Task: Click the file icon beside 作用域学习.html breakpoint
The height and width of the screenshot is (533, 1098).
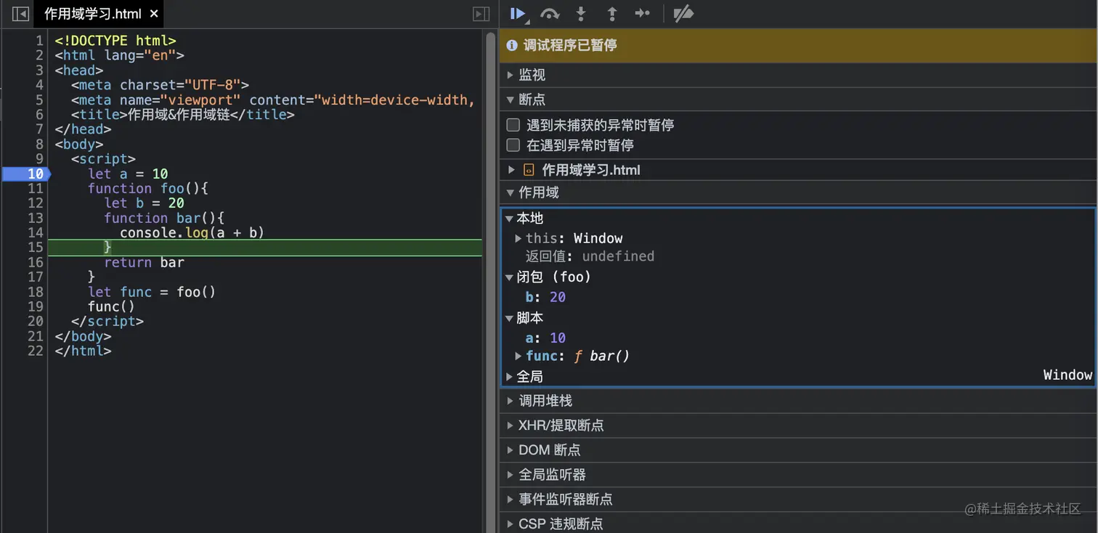Action: (529, 170)
